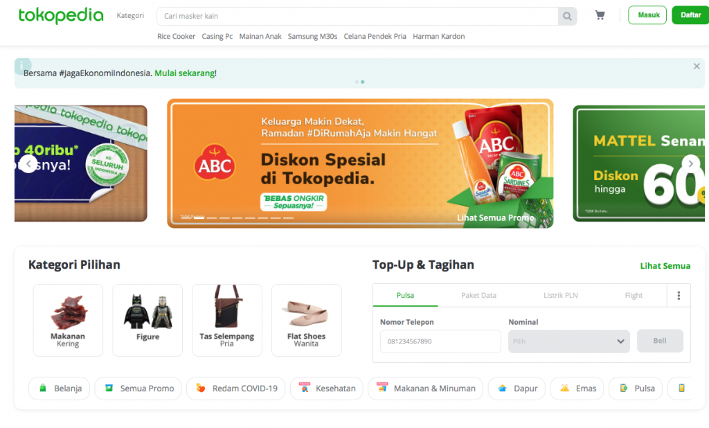
Task: Open the Emas category chip
Action: 577,389
